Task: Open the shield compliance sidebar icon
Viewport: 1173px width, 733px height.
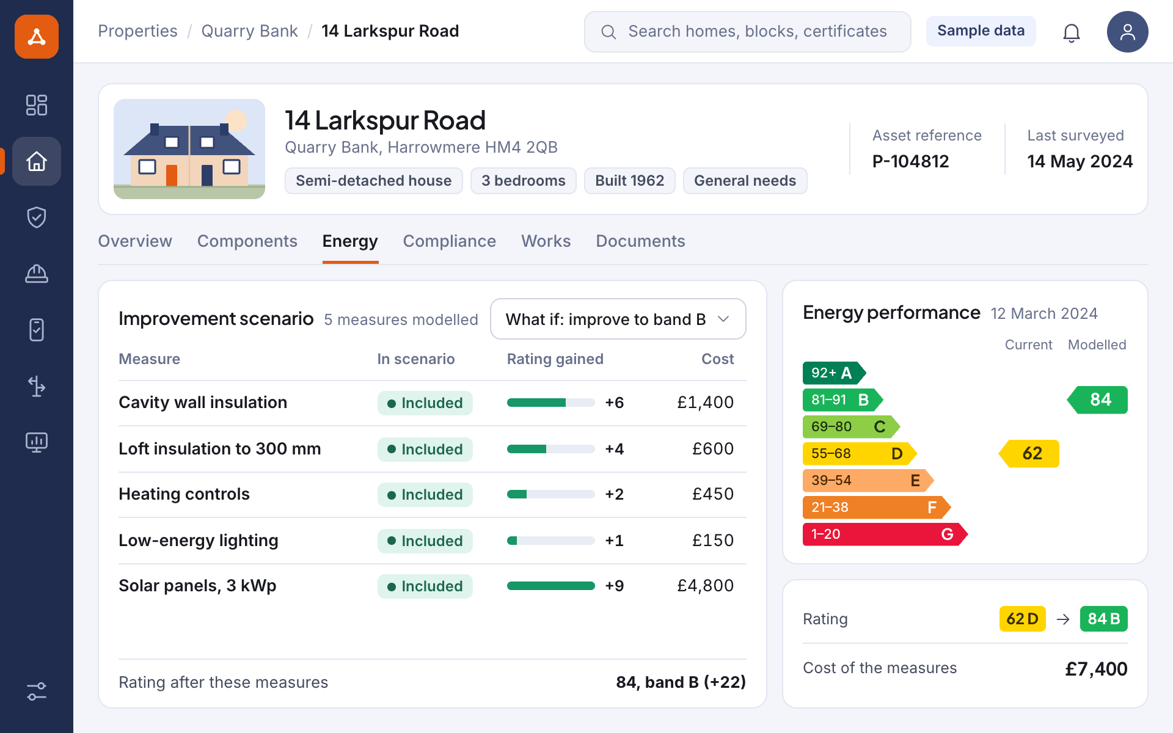Action: pos(37,217)
